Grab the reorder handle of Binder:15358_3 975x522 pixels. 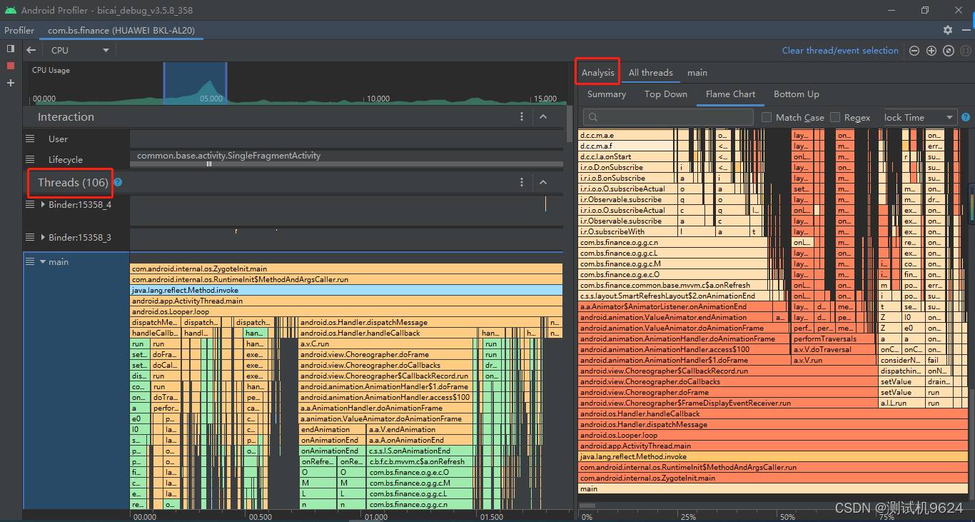[x=30, y=237]
